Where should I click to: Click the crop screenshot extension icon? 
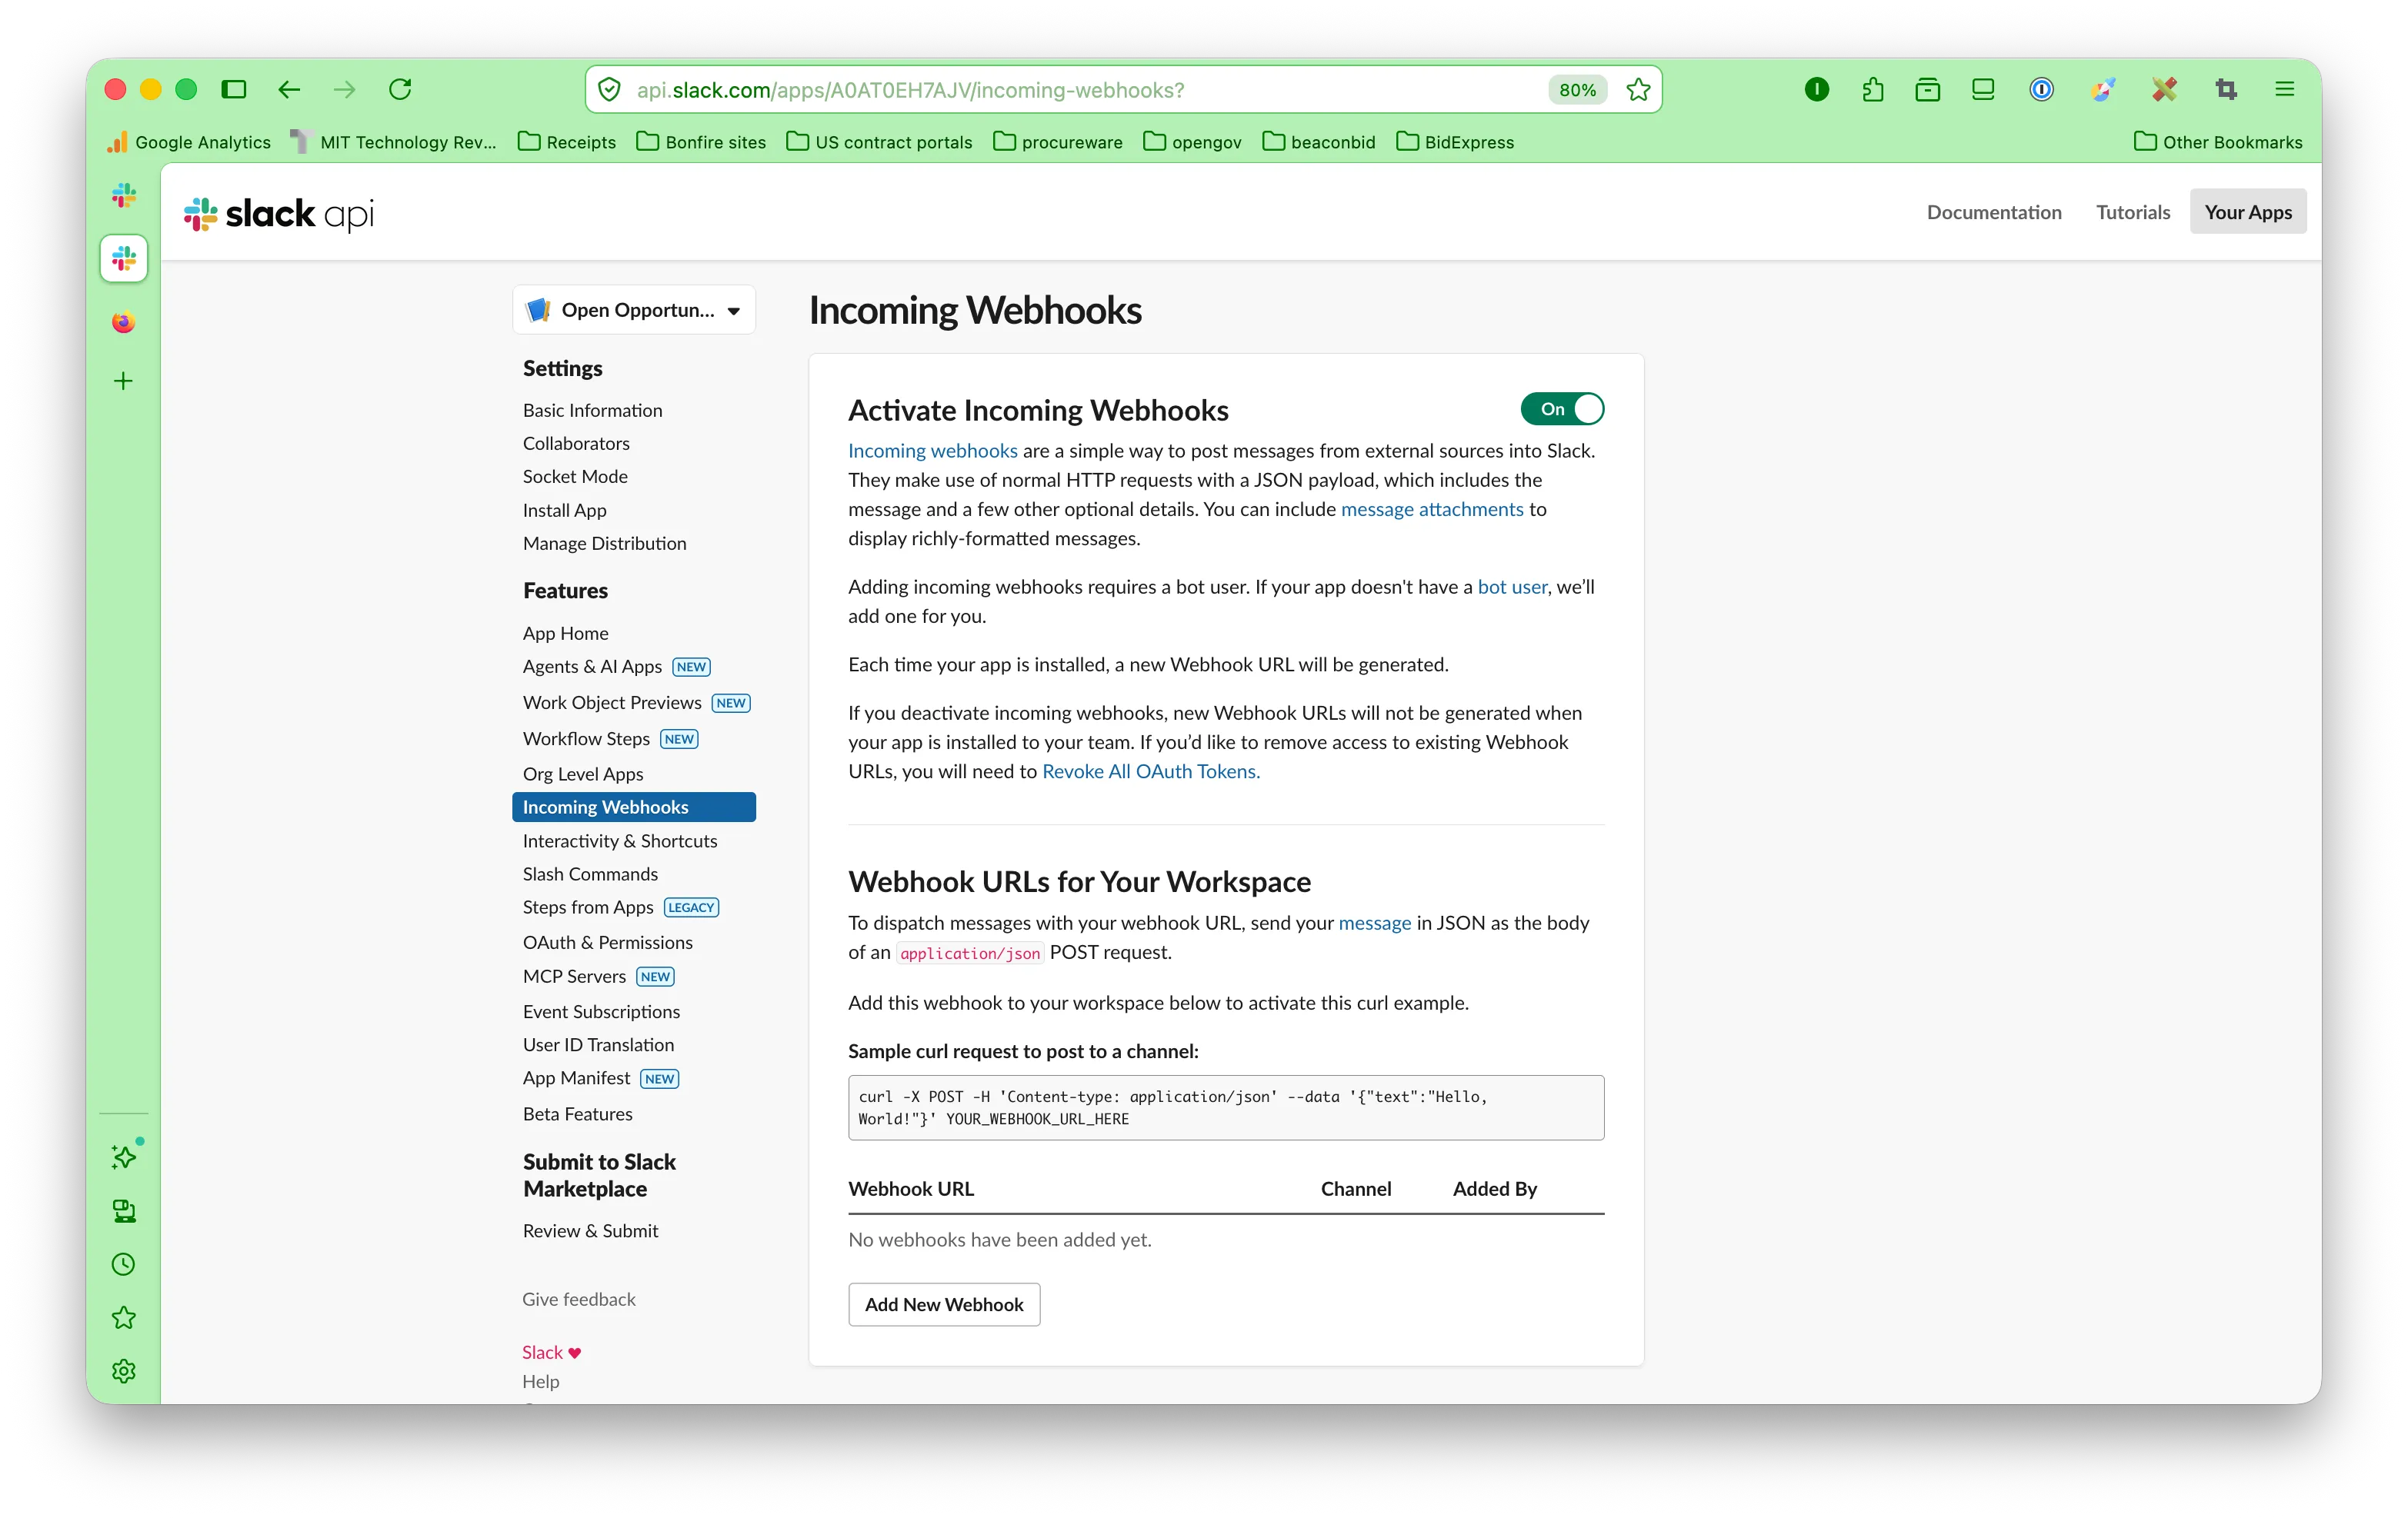(2226, 89)
